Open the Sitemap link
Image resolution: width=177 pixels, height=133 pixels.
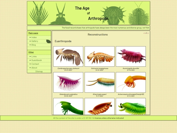(39, 72)
